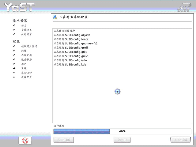Click the bullet beside 设备配置
Image resolution: width=196 pixels, height=147 pixels.
[x=14, y=77]
